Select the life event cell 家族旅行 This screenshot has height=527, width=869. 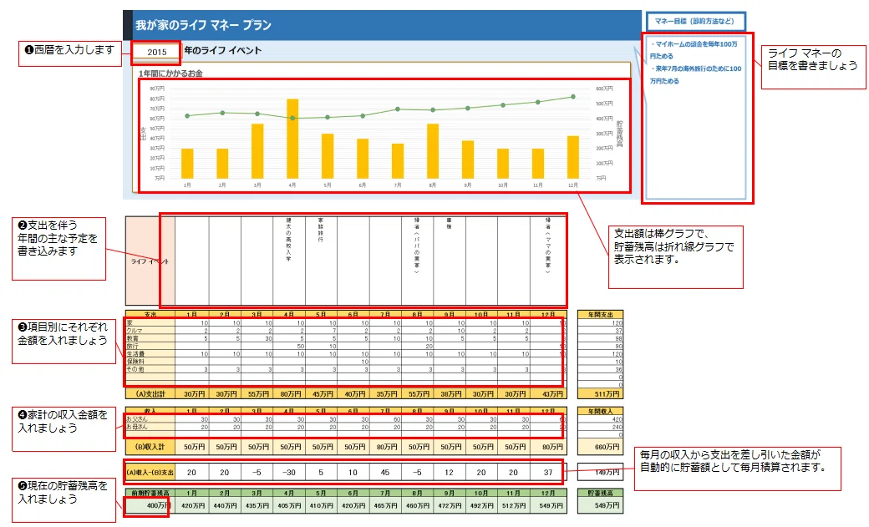pyautogui.click(x=321, y=260)
